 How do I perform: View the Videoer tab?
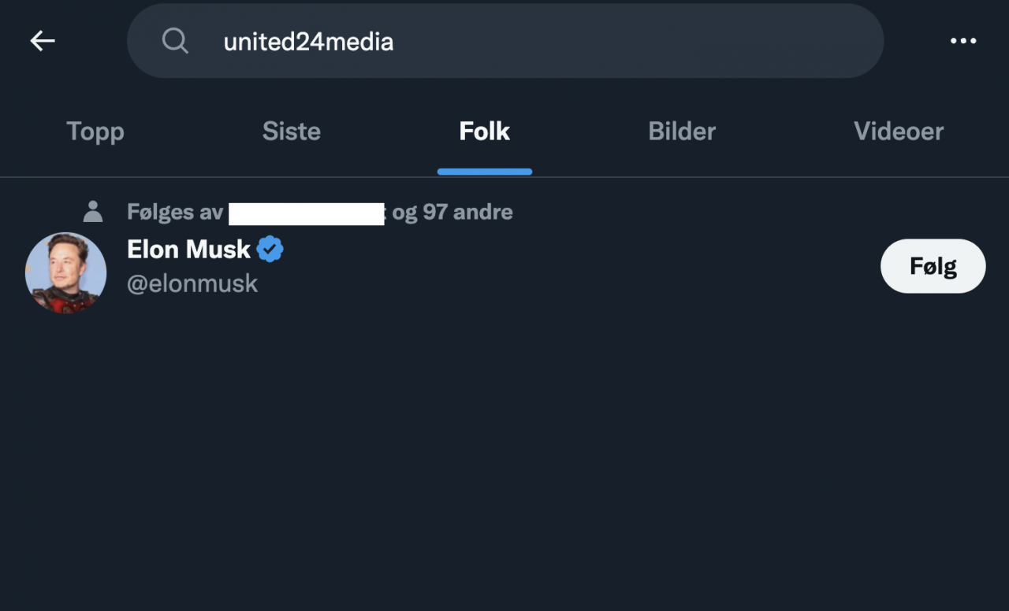[x=898, y=131]
